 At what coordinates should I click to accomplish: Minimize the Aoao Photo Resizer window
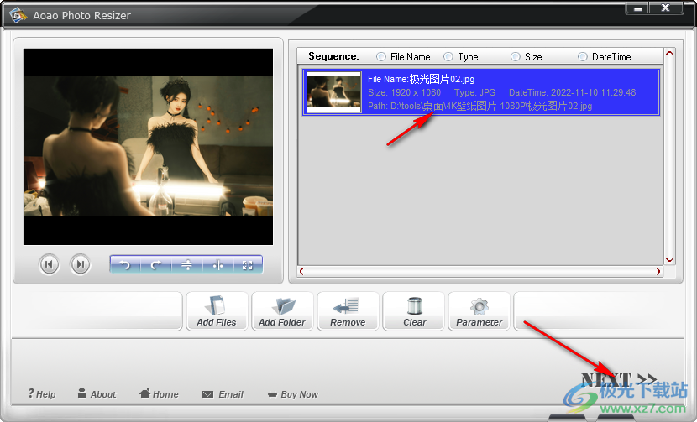coord(638,8)
